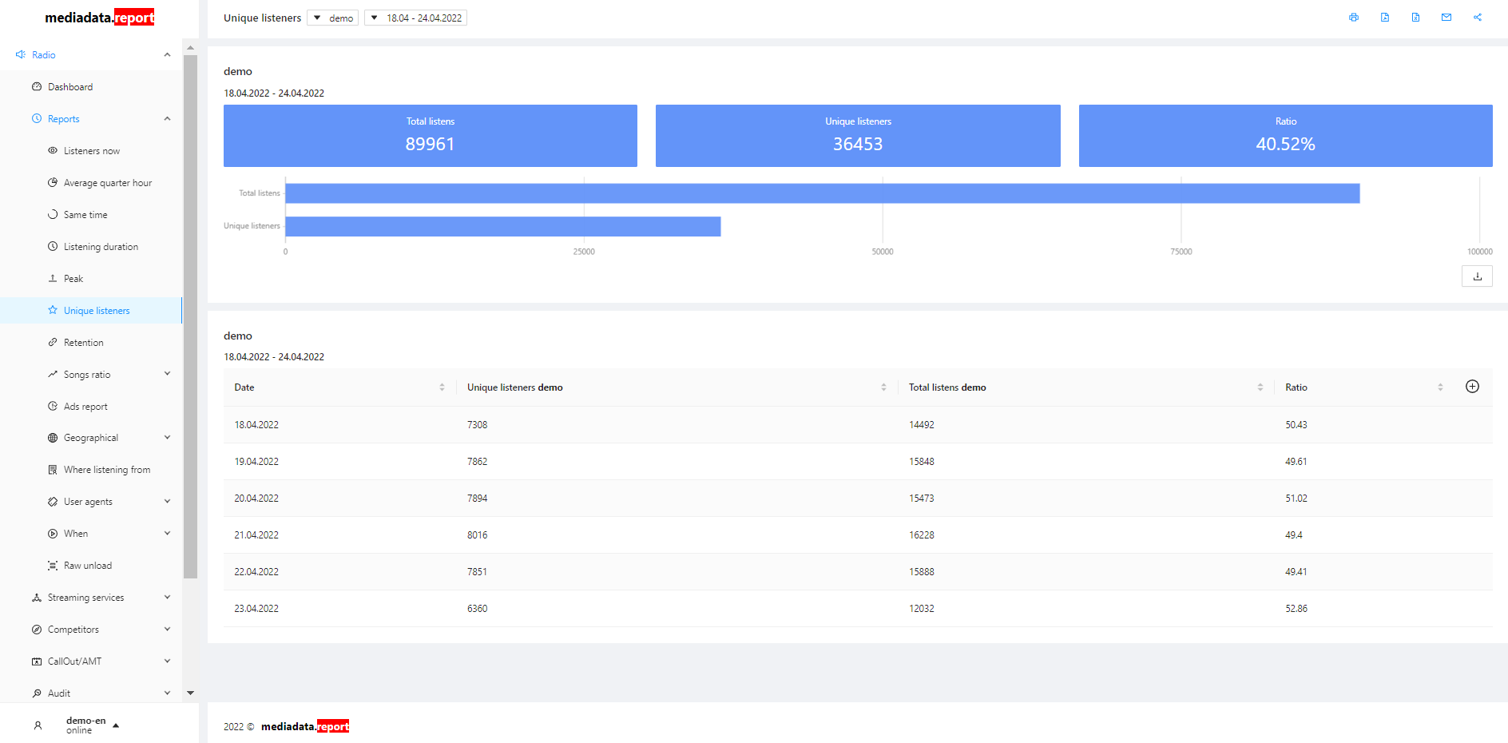This screenshot has width=1508, height=743.
Task: Click total listens value 16228
Action: click(x=922, y=535)
